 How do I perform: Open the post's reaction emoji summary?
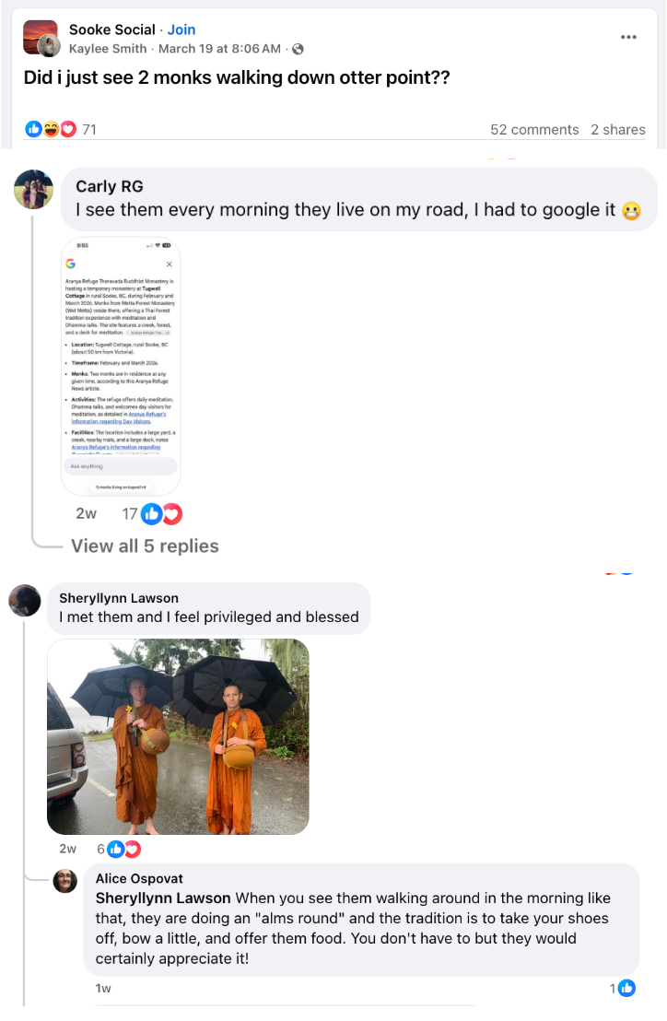[51, 130]
